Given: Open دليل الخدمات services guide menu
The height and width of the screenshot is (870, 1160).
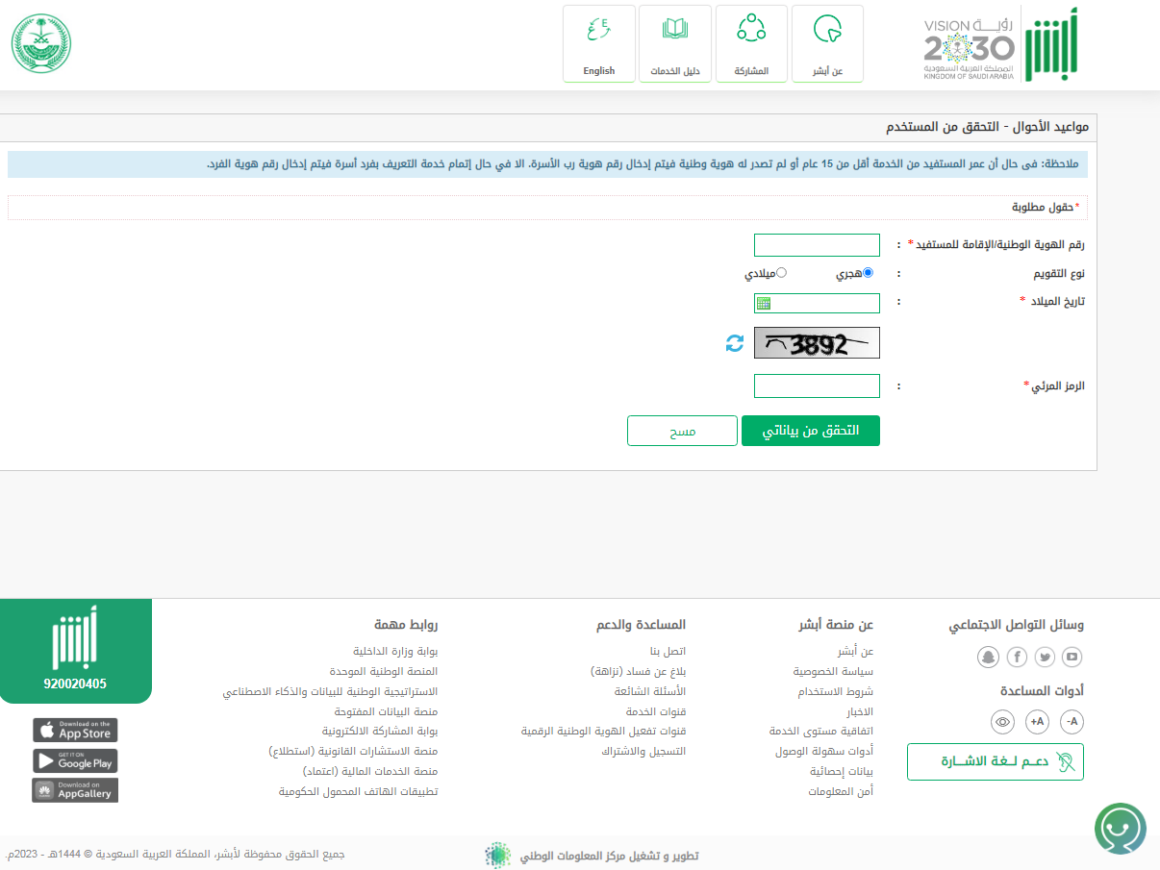Looking at the screenshot, I should 674,44.
